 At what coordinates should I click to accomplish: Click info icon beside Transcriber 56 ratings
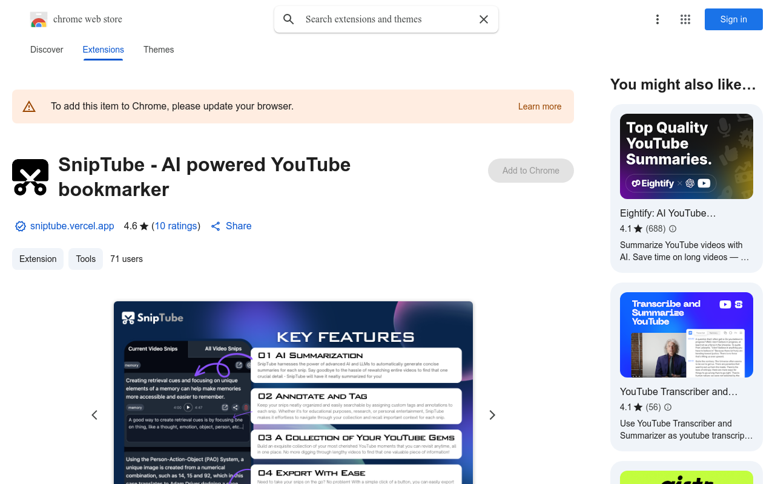click(668, 407)
